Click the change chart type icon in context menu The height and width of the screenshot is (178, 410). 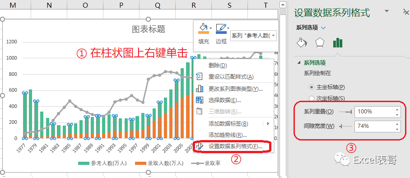click(200, 89)
